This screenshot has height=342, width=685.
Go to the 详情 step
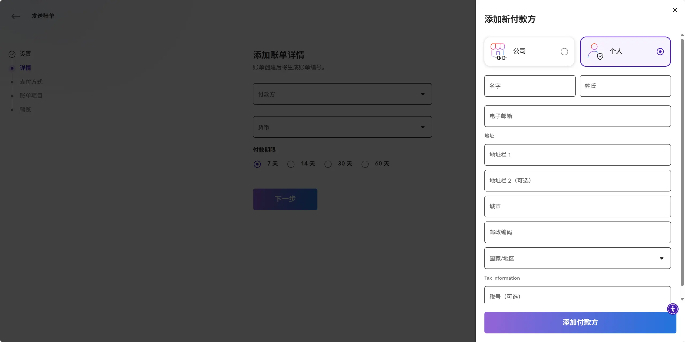tap(25, 68)
